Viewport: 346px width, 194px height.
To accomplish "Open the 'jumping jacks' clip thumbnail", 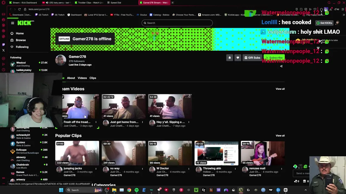I will point(77,153).
